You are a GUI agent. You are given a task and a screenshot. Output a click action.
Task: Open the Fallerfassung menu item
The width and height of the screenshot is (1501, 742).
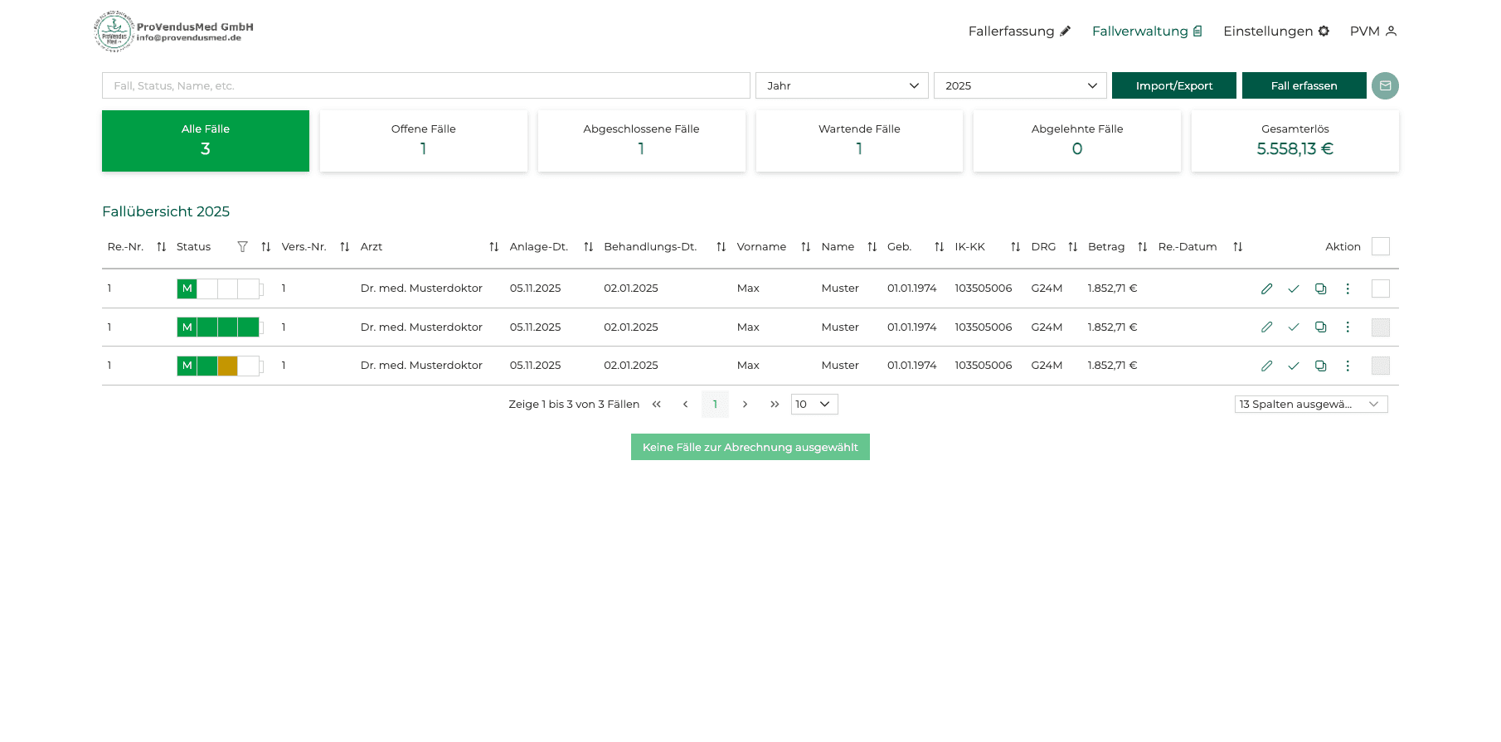1019,32
